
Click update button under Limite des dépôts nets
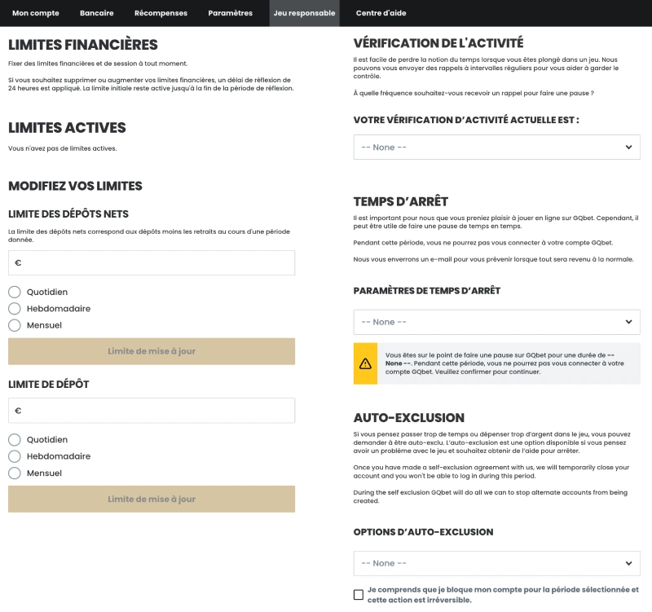[152, 351]
